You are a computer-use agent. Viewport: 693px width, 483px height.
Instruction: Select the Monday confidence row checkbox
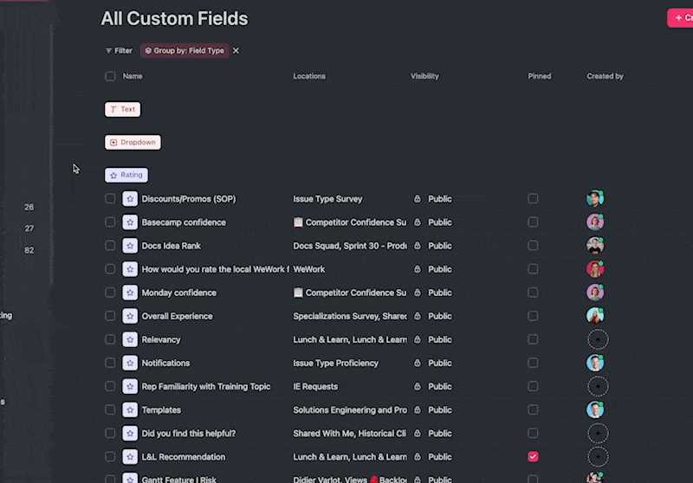click(110, 293)
